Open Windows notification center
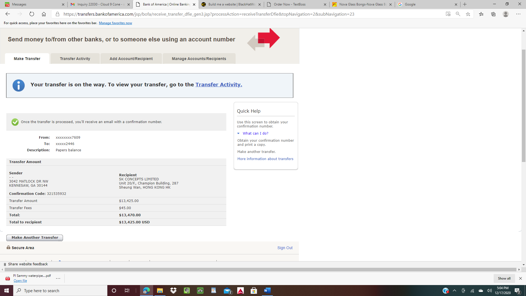This screenshot has width=526, height=296. 518,291
